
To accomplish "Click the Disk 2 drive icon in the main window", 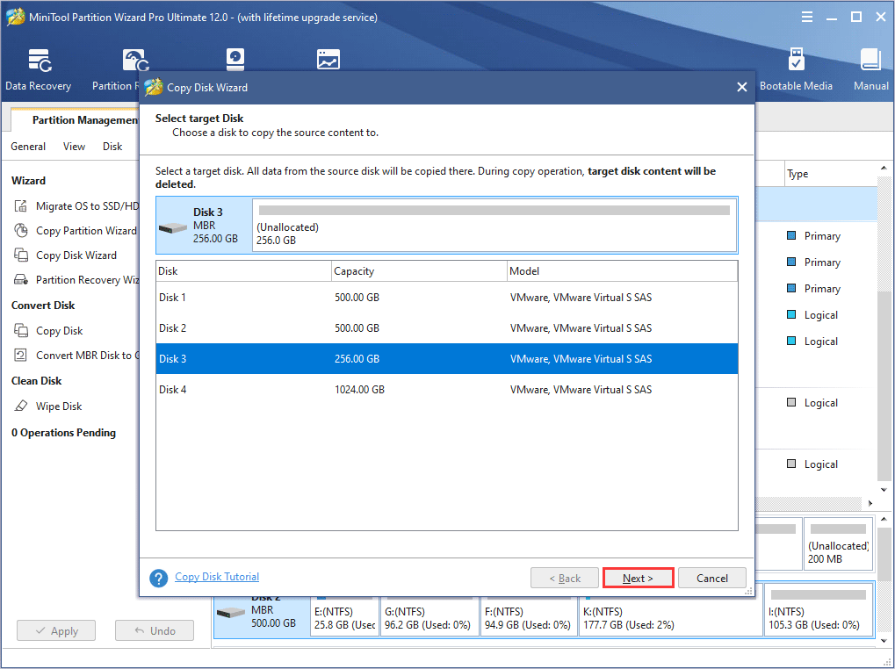I will [231, 613].
